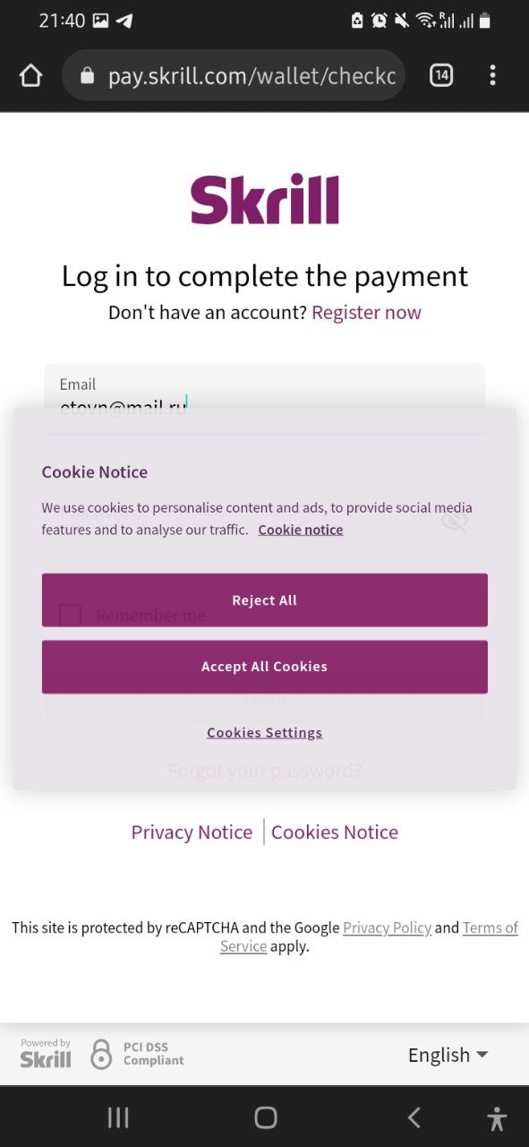Tap the PCI DSS Compliant lock badge
Screen dimensions: 529x1147
tap(137, 1054)
